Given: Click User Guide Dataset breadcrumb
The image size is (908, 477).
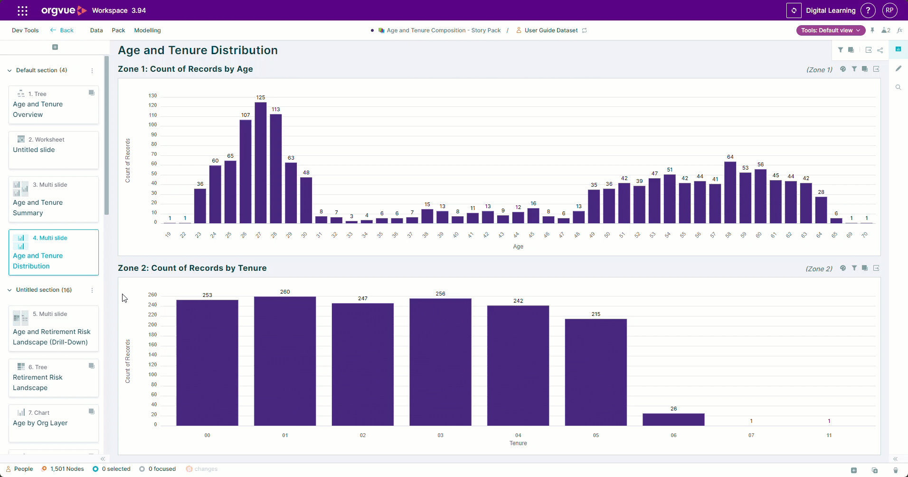Looking at the screenshot, I should [551, 30].
